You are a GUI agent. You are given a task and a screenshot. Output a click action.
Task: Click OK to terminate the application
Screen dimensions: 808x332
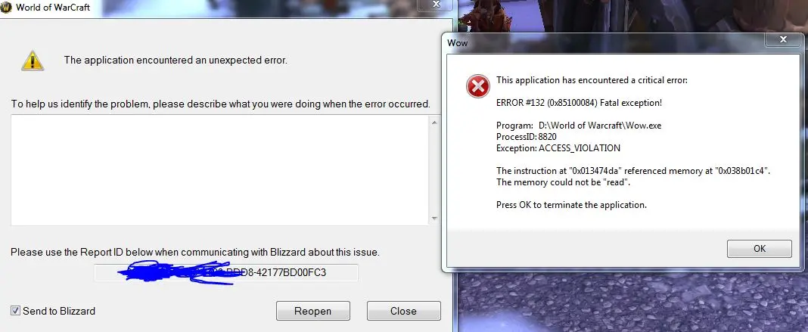point(760,249)
